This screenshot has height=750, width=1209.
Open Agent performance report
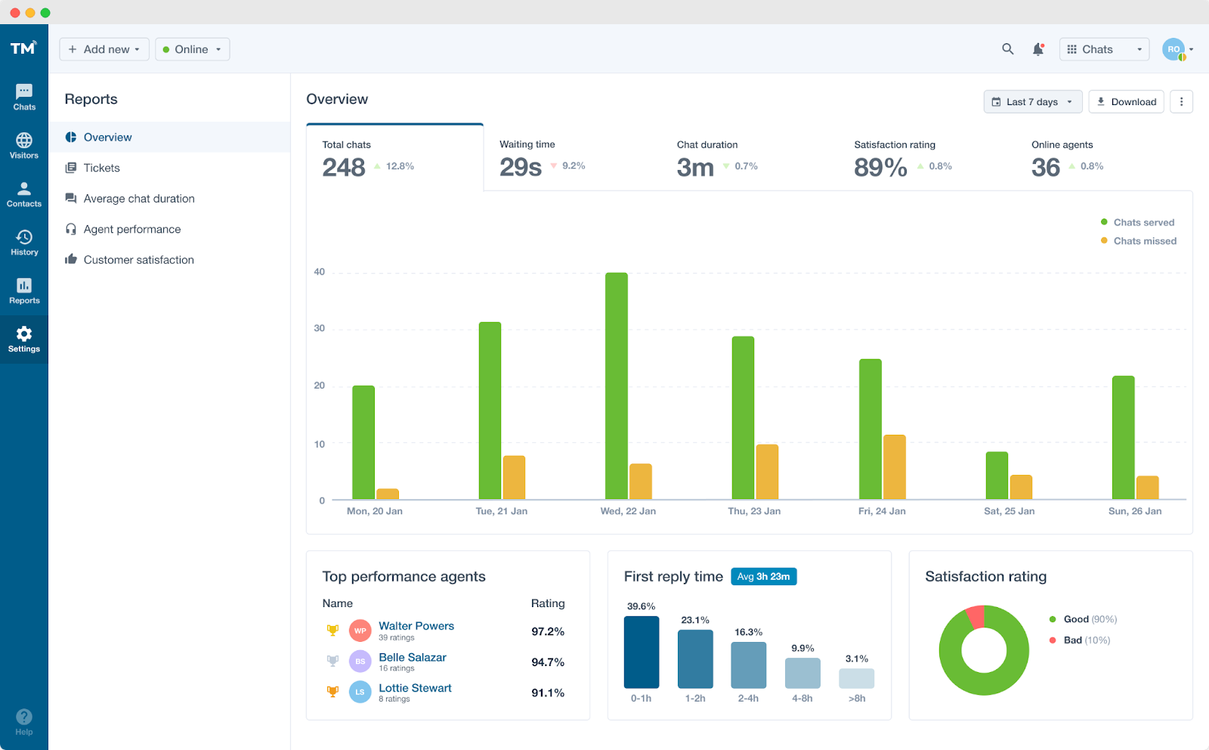(170, 229)
